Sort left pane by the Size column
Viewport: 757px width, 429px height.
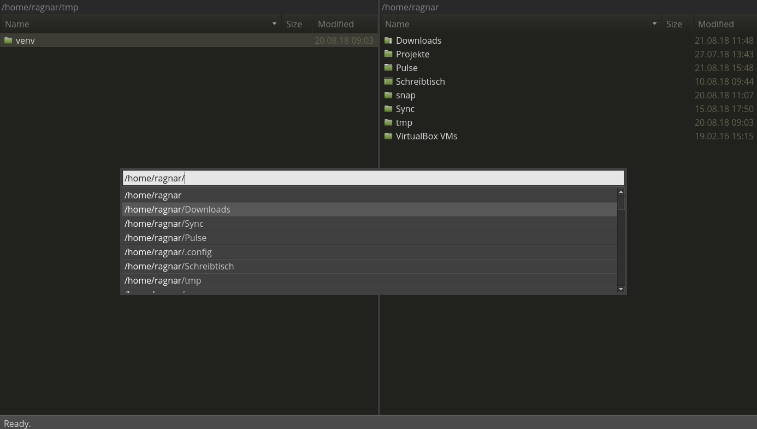(x=294, y=24)
